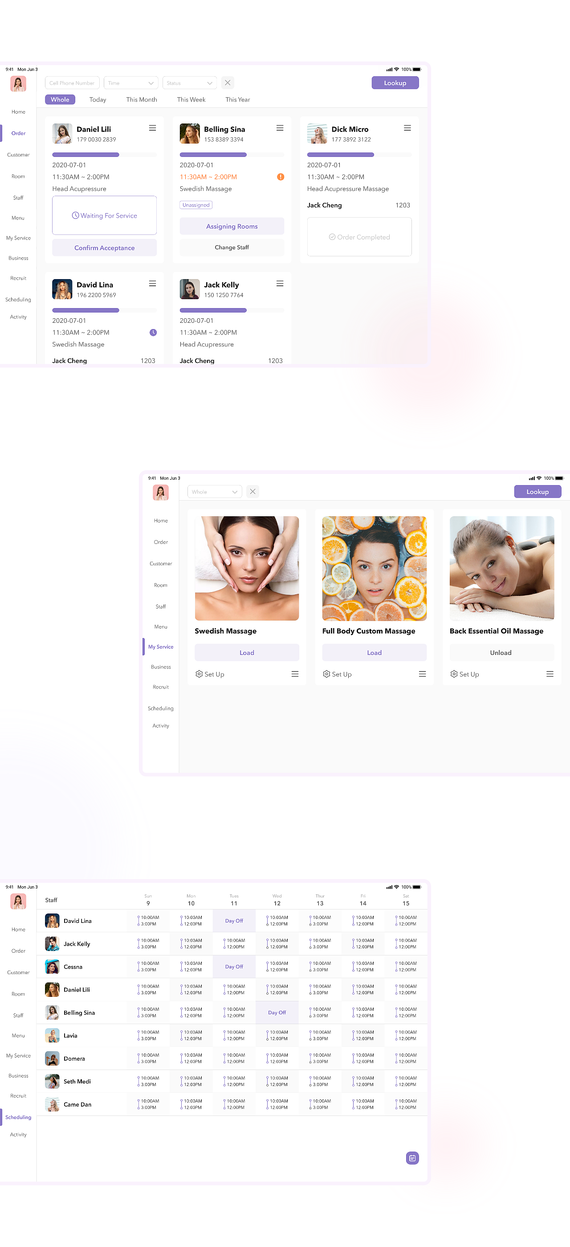Viewport: 570px width, 1247px height.
Task: Click Assigning Rooms on Belling Sina order
Action: click(x=232, y=226)
